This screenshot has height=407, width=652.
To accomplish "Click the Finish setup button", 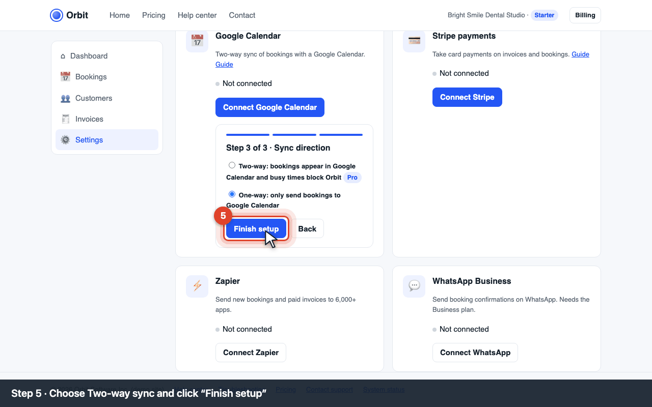I will pos(256,229).
